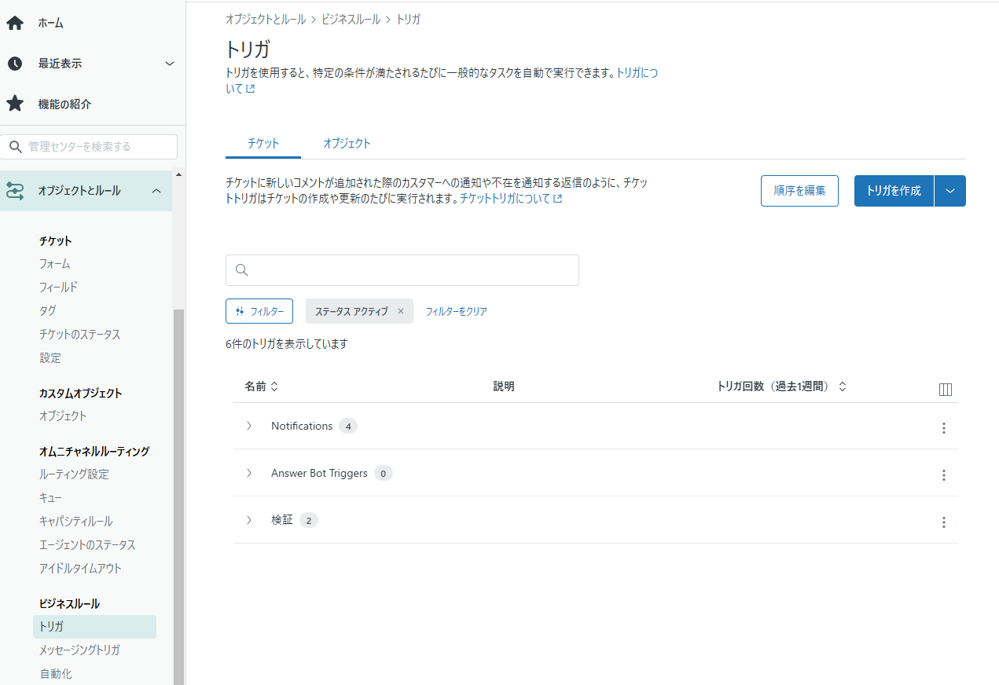Click the オブジェクトとルール arrows icon
999x685 pixels.
pos(15,191)
